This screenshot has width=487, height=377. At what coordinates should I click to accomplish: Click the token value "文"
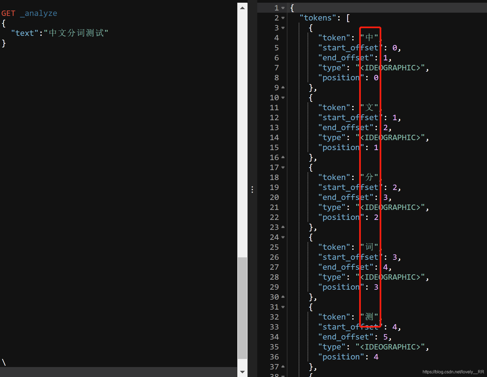point(369,107)
